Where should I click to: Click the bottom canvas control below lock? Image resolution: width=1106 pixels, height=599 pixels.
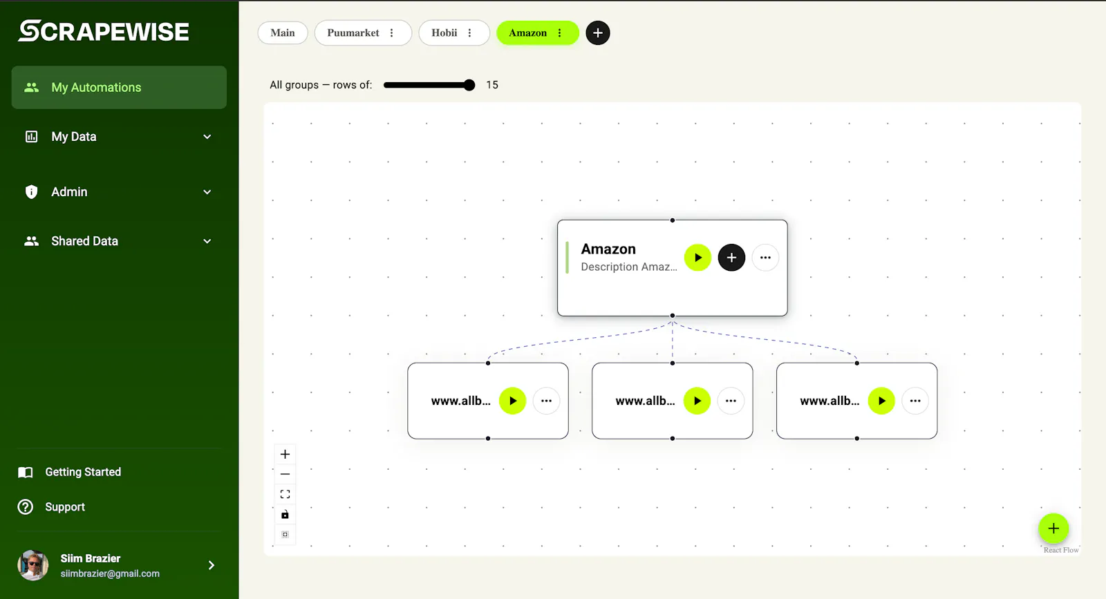point(285,534)
